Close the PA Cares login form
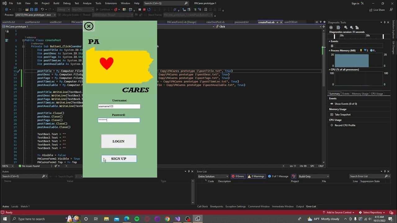Viewport: 397px width, 223px height. pyautogui.click(x=89, y=26)
